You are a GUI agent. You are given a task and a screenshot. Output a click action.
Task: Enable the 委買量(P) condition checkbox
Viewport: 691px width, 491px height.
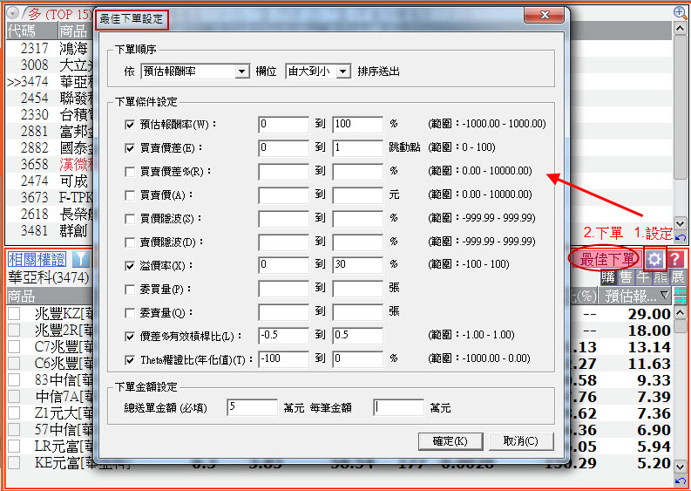pos(131,289)
